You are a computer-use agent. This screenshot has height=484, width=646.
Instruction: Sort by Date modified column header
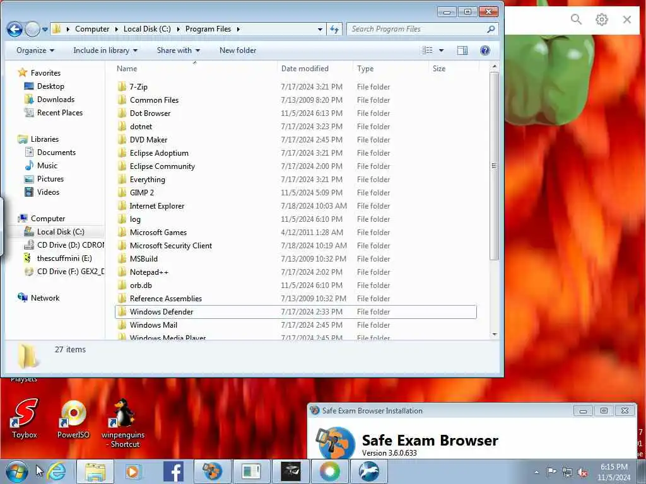[305, 69]
